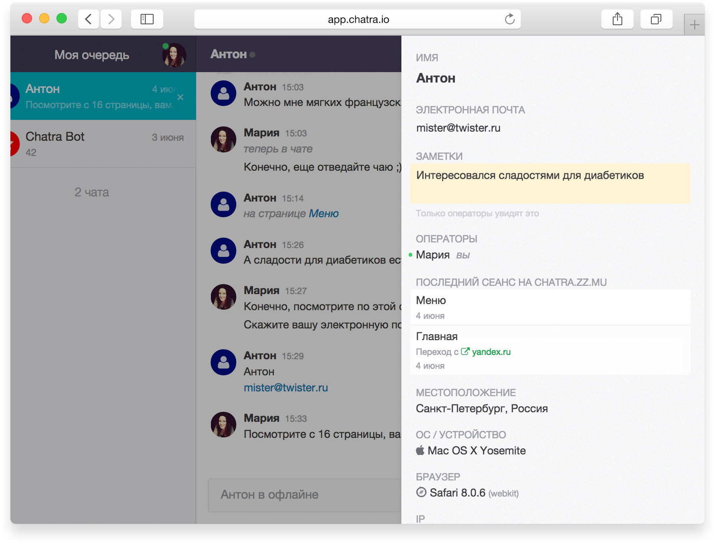This screenshot has height=543, width=716.
Task: Click operator profile avatar in header
Action: pyautogui.click(x=174, y=55)
